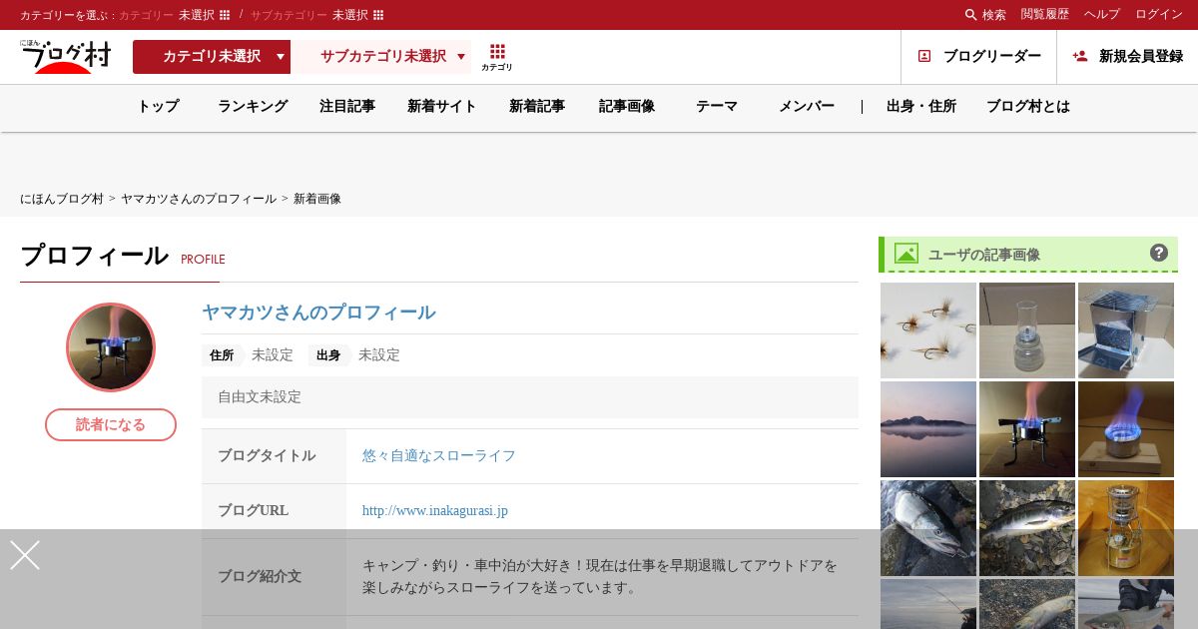Viewport: 1198px width, 629px height.
Task: Click the search magnifier 検索
Action: click(x=985, y=15)
